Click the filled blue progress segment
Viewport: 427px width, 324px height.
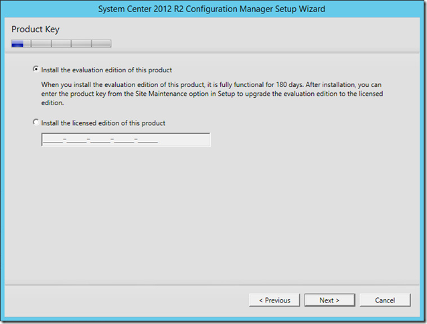click(x=18, y=44)
